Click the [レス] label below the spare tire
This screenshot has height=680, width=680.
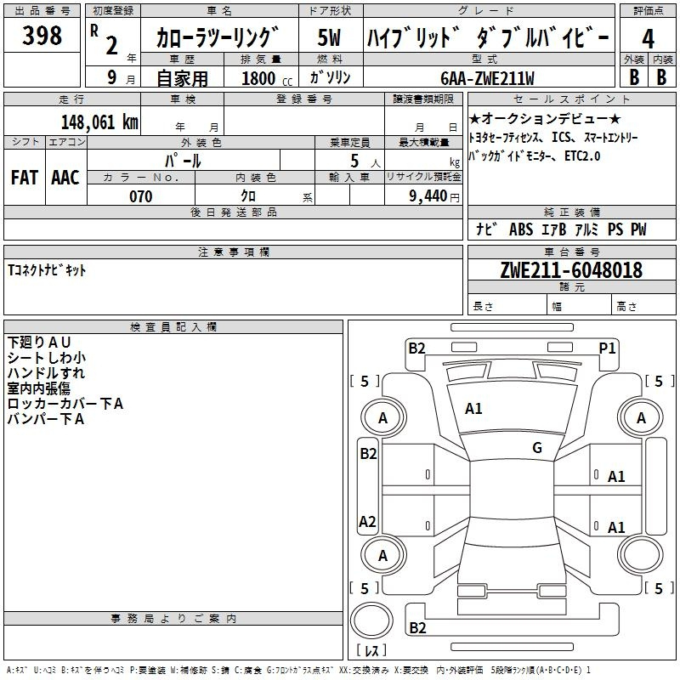point(371,650)
